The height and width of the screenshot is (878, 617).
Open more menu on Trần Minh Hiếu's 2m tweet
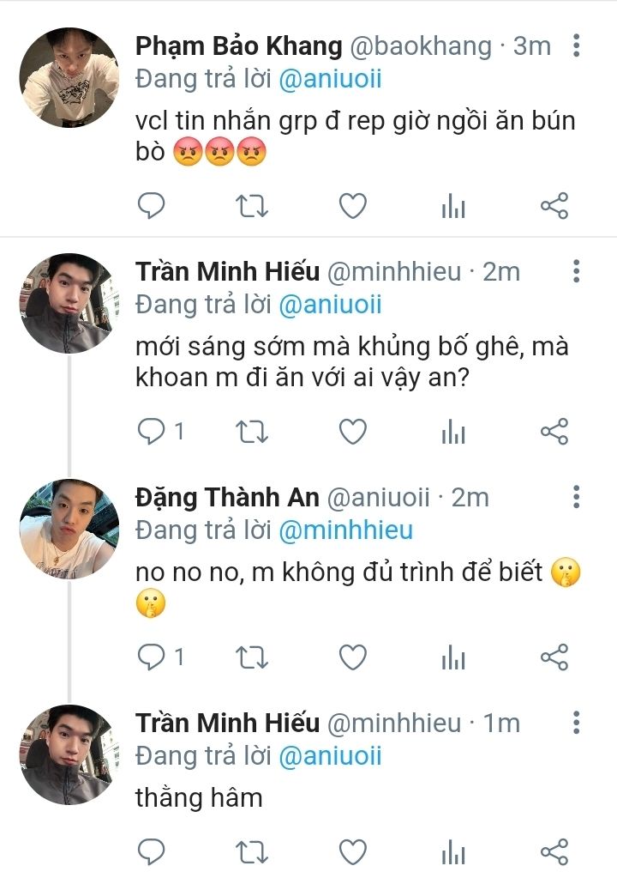pyautogui.click(x=577, y=271)
